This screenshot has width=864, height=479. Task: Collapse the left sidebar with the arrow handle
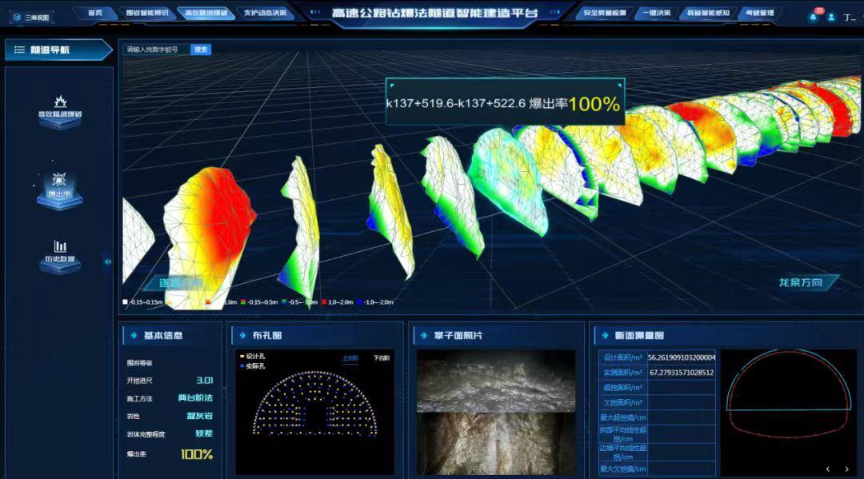pyautogui.click(x=108, y=261)
